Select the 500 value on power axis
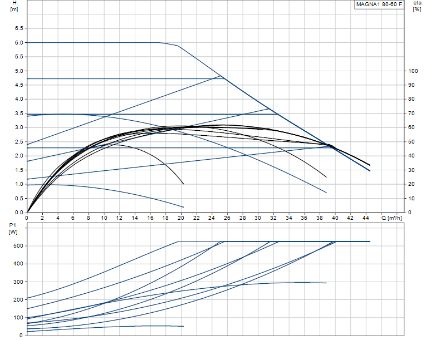The width and height of the screenshot is (431, 340). point(18,246)
